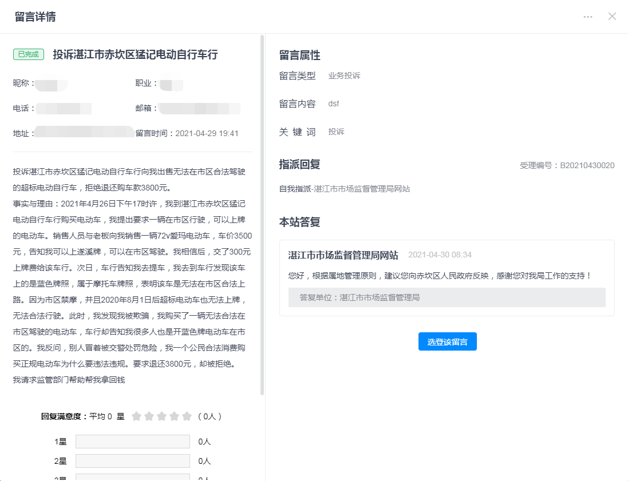This screenshot has width=628, height=481.
Task: Click the 答复单位 grey footer bar
Action: click(447, 297)
